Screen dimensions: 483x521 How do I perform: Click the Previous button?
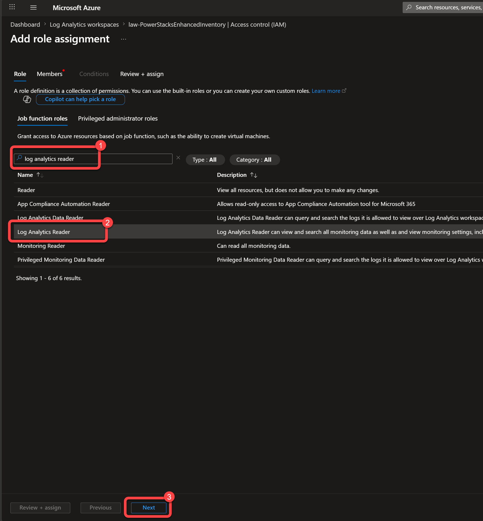(101, 508)
